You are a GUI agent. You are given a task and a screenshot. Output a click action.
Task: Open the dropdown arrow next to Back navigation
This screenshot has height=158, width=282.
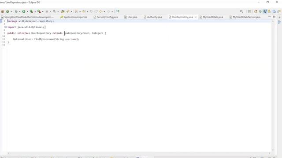click(104, 11)
